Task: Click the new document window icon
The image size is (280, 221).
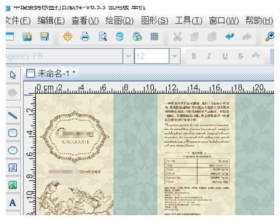Action: [x=10, y=36]
